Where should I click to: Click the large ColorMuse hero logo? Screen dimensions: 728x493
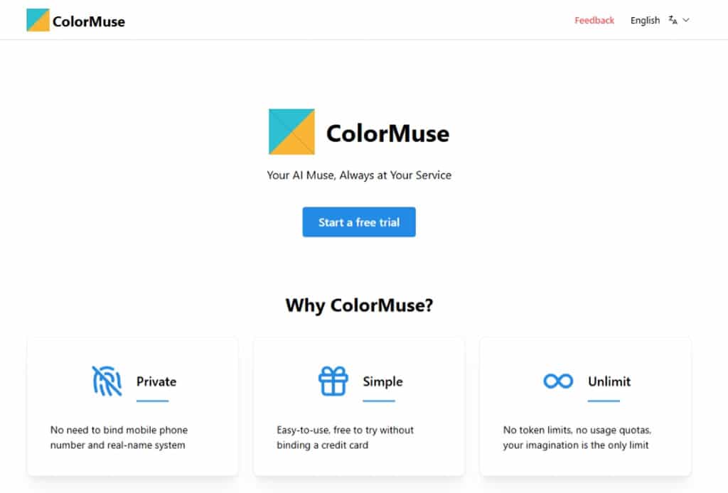point(291,131)
